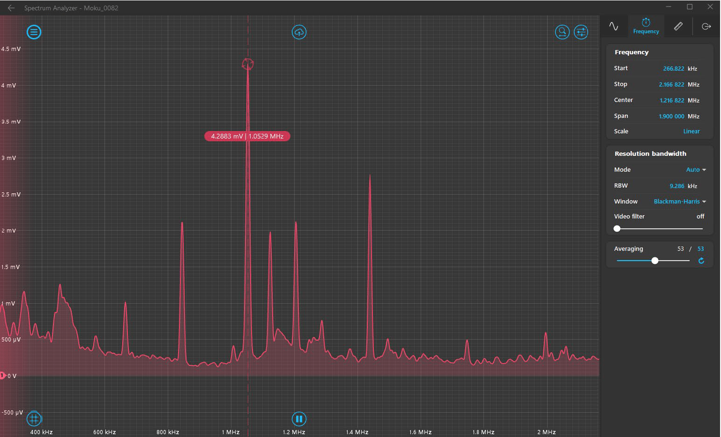
Task: Adjust the Averaging slider handle
Action: click(654, 261)
